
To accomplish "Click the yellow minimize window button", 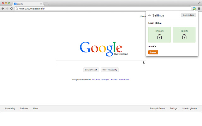I will (x=6, y=3).
